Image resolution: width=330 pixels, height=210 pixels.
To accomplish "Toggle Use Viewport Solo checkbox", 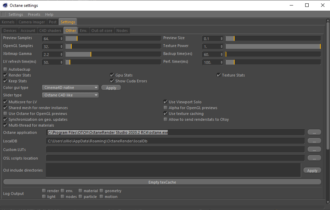I will click(x=165, y=102).
